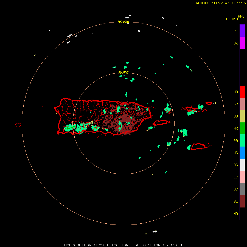Click the HR legend label
The height and width of the screenshot is (247, 247).
[x=235, y=128]
